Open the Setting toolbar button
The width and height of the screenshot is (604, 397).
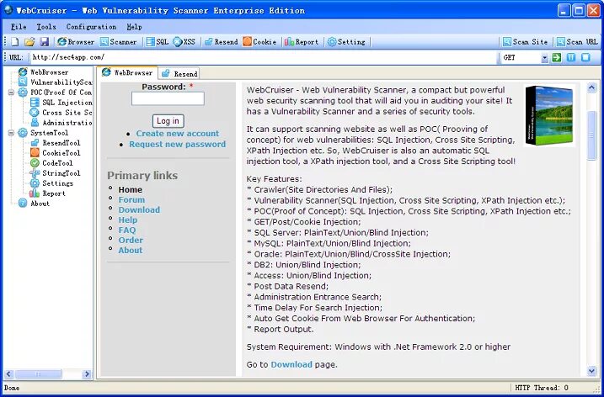tap(346, 42)
